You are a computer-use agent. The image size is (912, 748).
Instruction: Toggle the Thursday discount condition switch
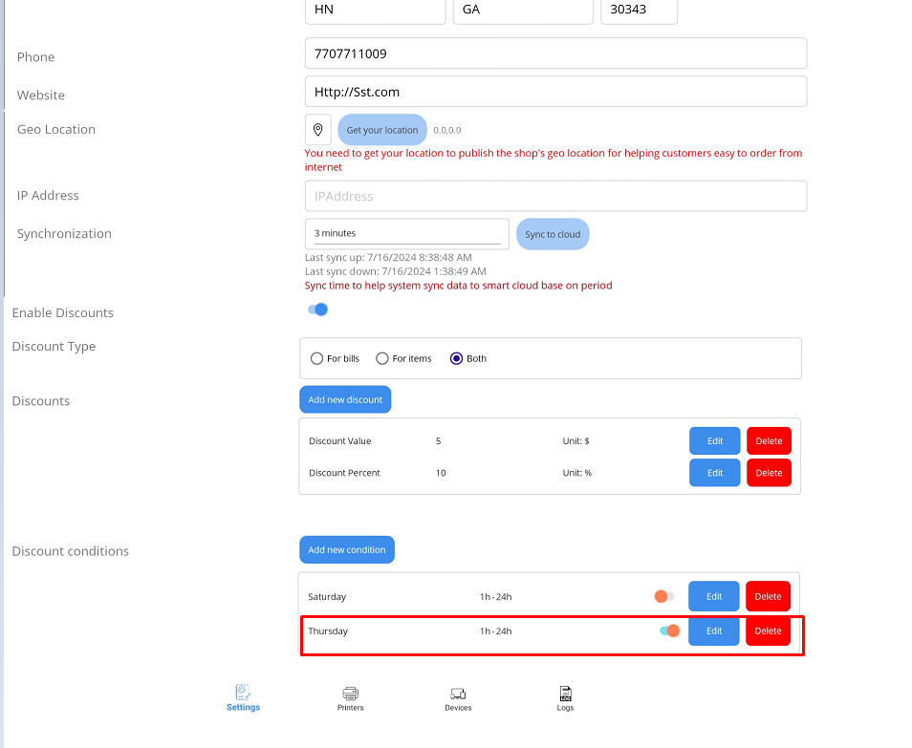pos(669,630)
